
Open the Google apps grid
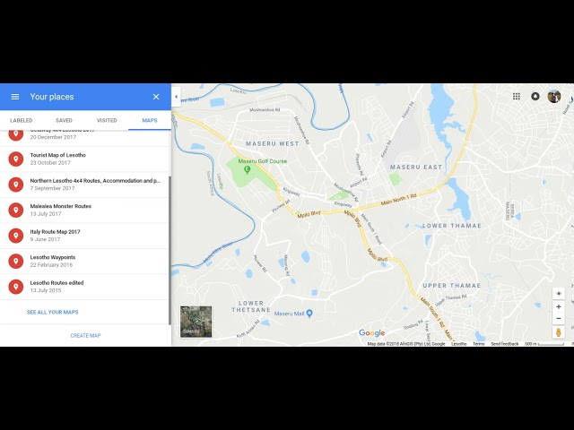[517, 97]
